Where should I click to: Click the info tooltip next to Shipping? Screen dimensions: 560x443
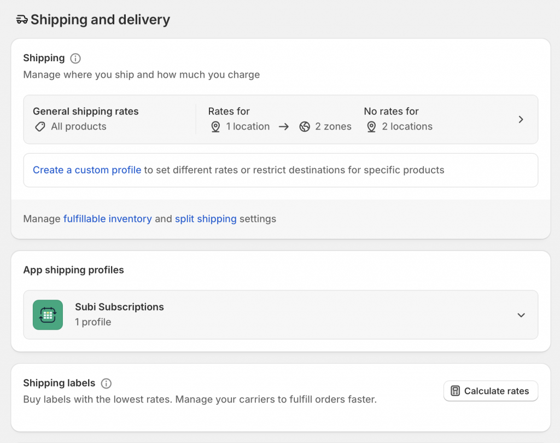coord(75,58)
